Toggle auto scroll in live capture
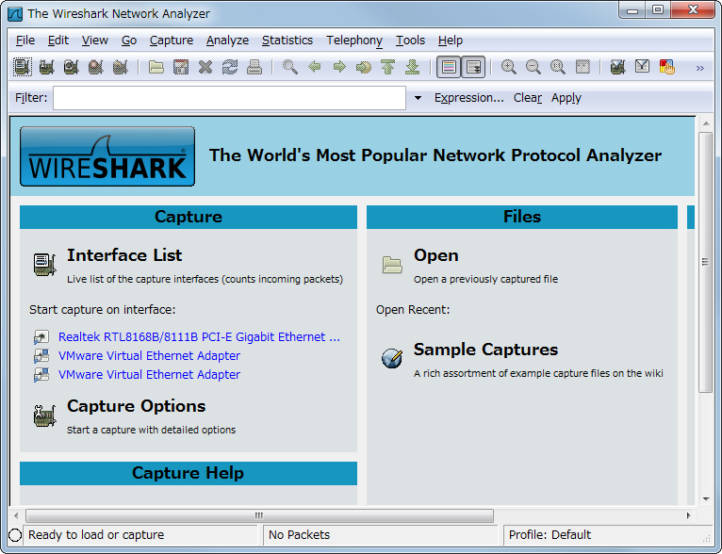722x554 pixels. pos(473,67)
